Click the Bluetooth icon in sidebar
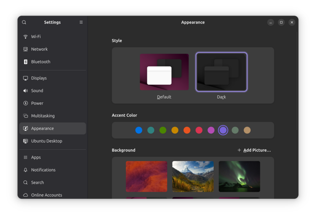Image resolution: width=316 pixels, height=218 pixels. pos(25,62)
